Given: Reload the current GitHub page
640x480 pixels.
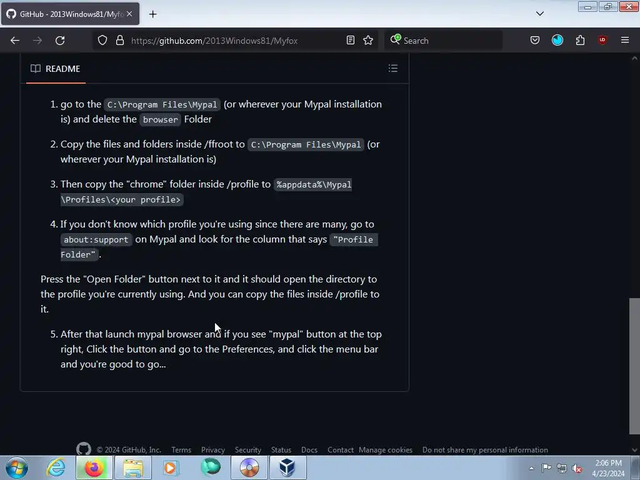Looking at the screenshot, I should (x=60, y=41).
